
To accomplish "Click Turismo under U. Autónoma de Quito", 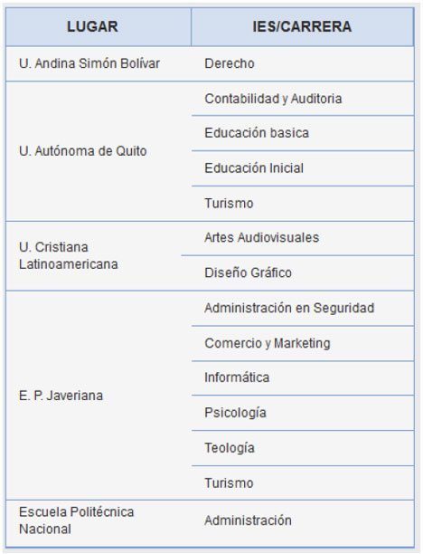I will click(303, 204).
